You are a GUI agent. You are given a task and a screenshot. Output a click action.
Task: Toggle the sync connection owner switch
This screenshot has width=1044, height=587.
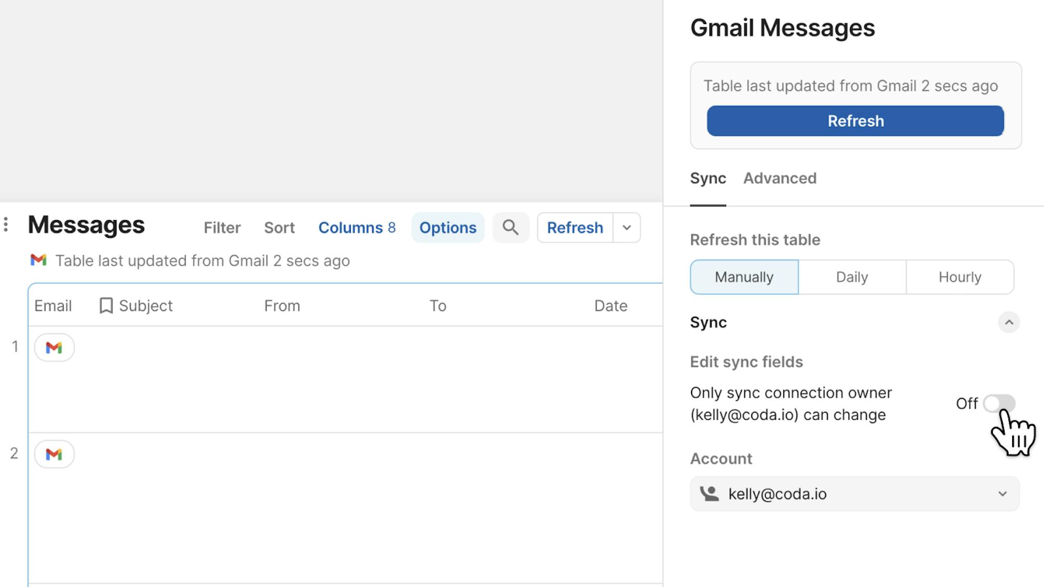tap(999, 403)
